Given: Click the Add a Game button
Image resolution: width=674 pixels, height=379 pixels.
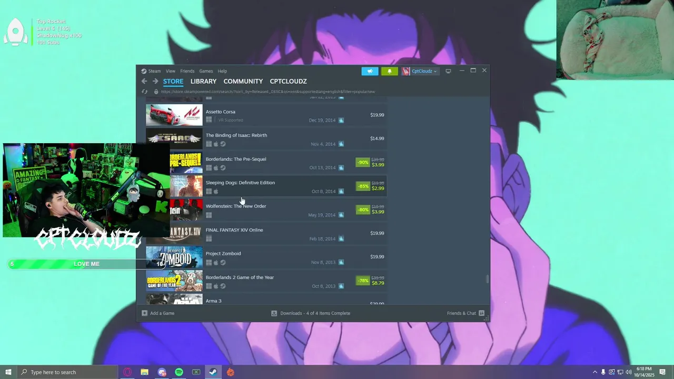Looking at the screenshot, I should 158,313.
